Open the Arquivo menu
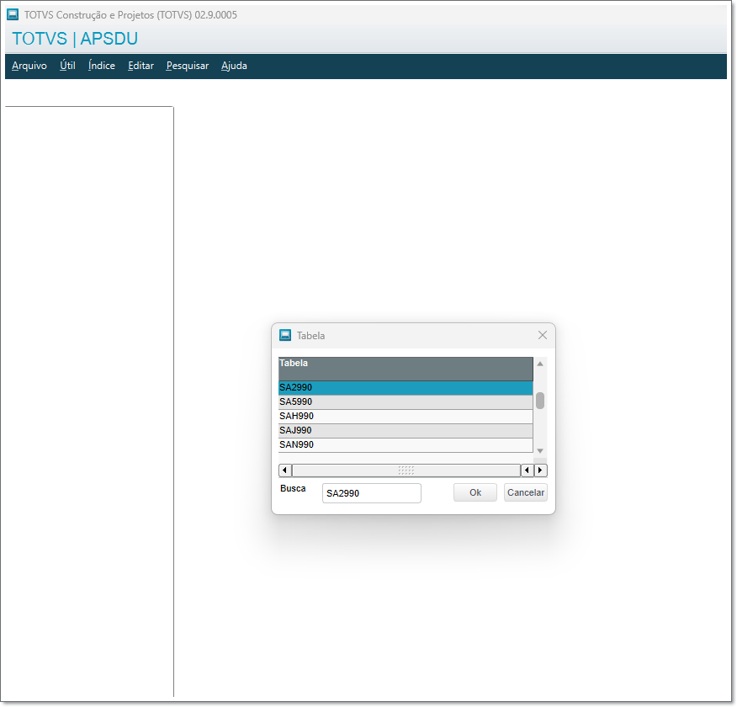This screenshot has width=737, height=707. tap(29, 66)
